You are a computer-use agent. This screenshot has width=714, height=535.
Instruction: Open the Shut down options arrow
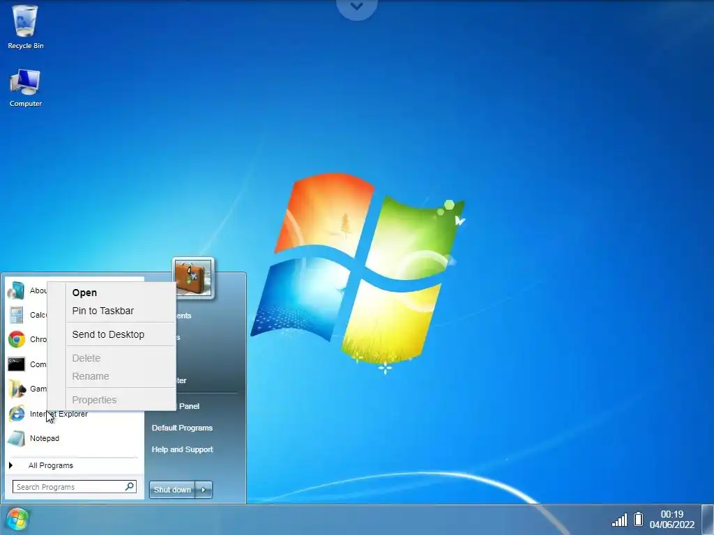click(x=204, y=490)
